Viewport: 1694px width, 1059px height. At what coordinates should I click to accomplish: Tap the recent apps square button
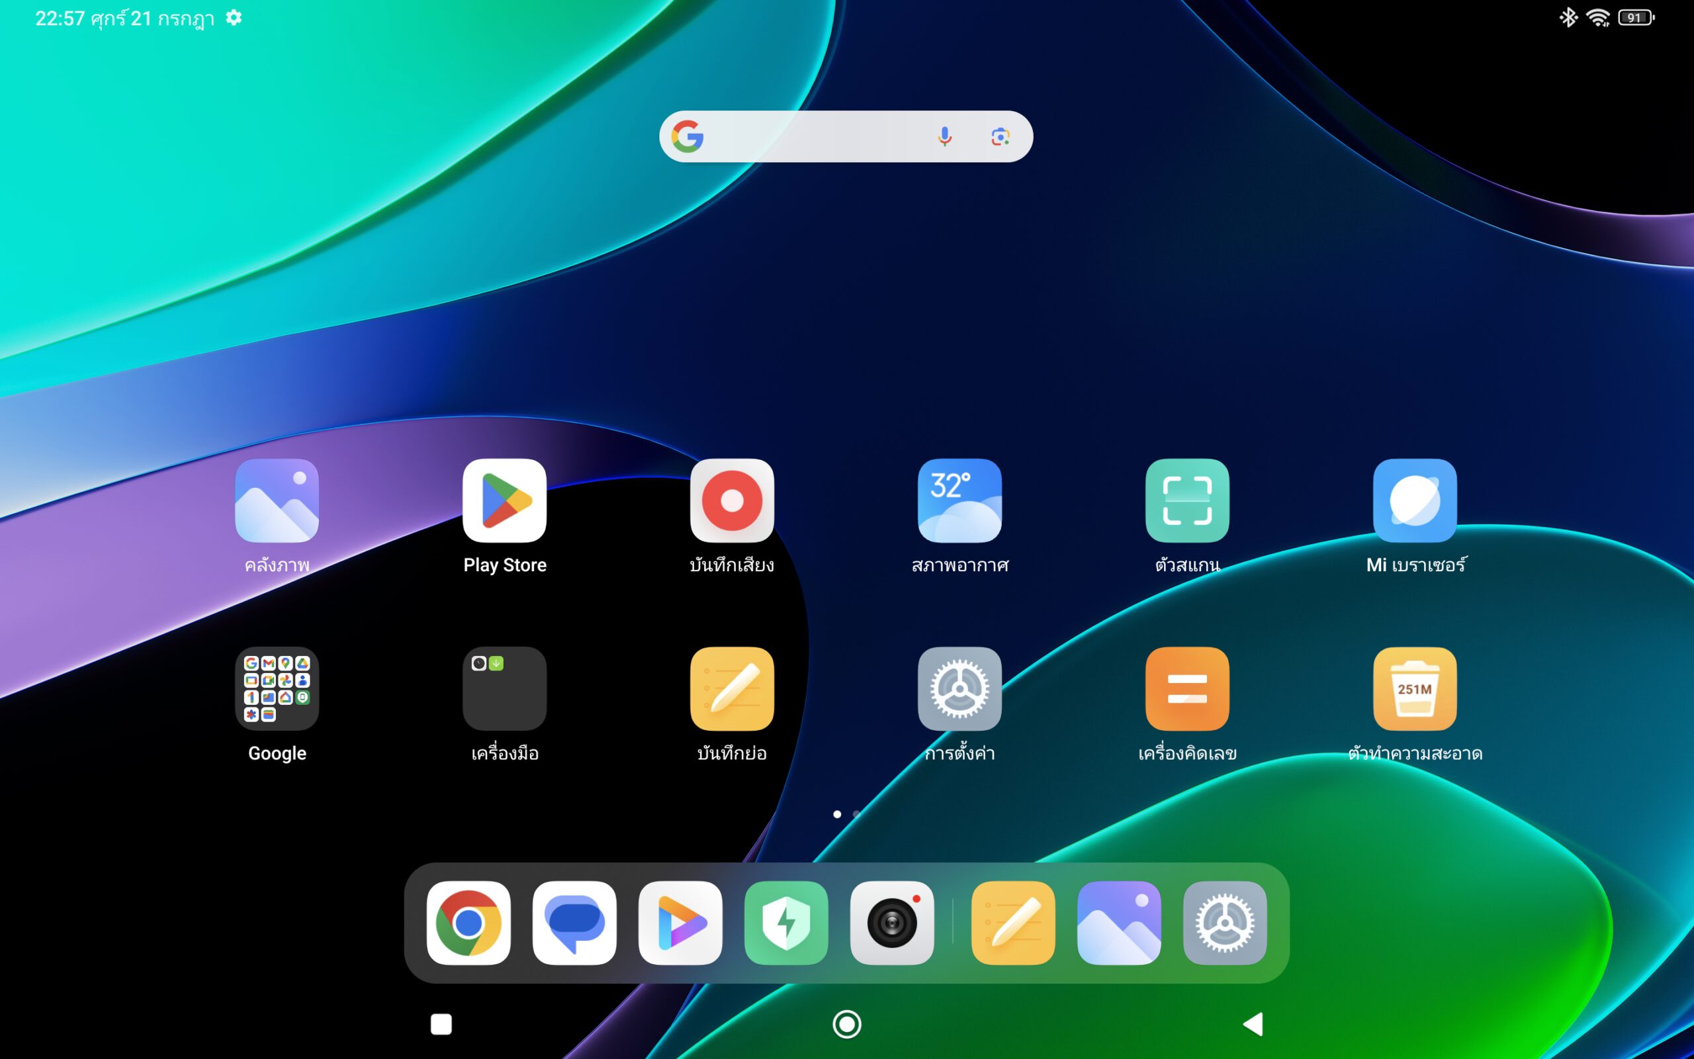point(441,1024)
